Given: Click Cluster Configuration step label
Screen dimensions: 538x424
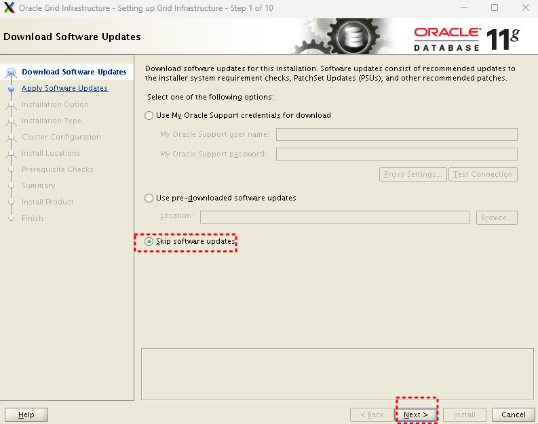Looking at the screenshot, I should (61, 137).
